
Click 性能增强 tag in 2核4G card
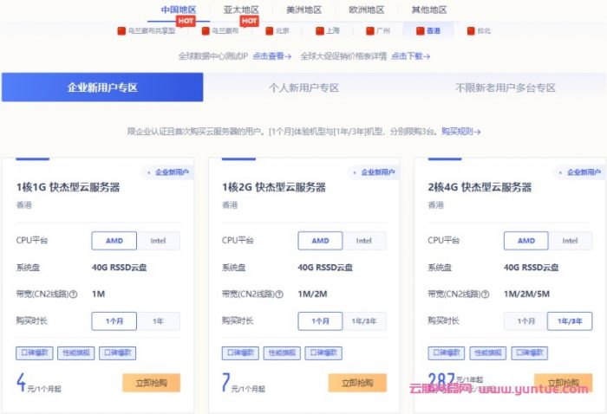coord(488,353)
